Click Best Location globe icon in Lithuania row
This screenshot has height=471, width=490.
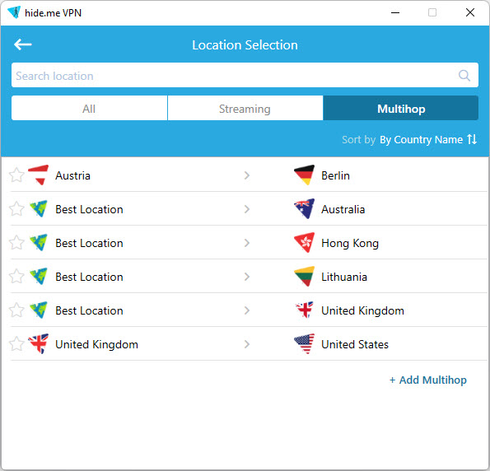(x=39, y=277)
